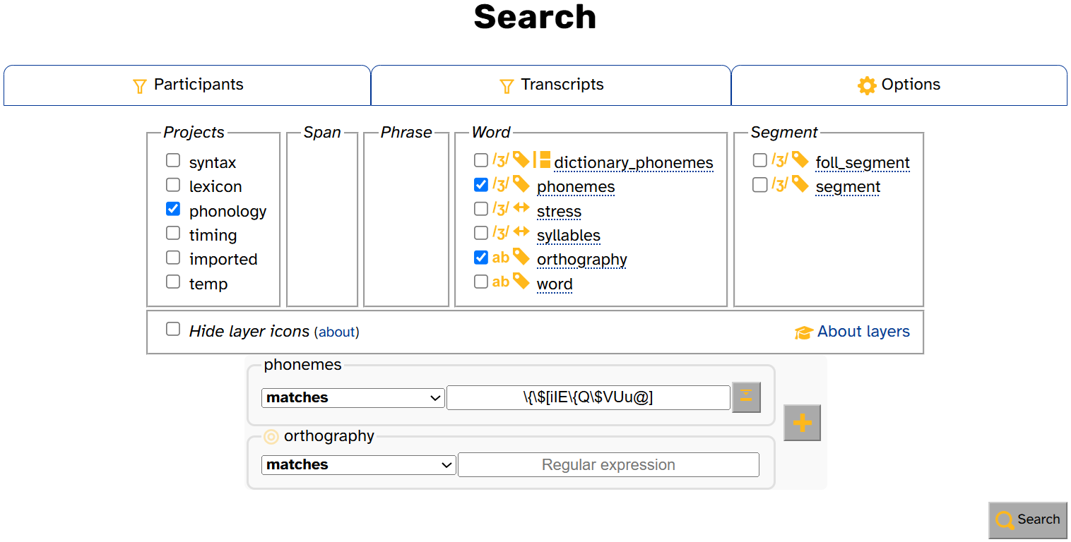The height and width of the screenshot is (542, 1071).
Task: Focus the orthography regular expression field
Action: click(x=608, y=465)
